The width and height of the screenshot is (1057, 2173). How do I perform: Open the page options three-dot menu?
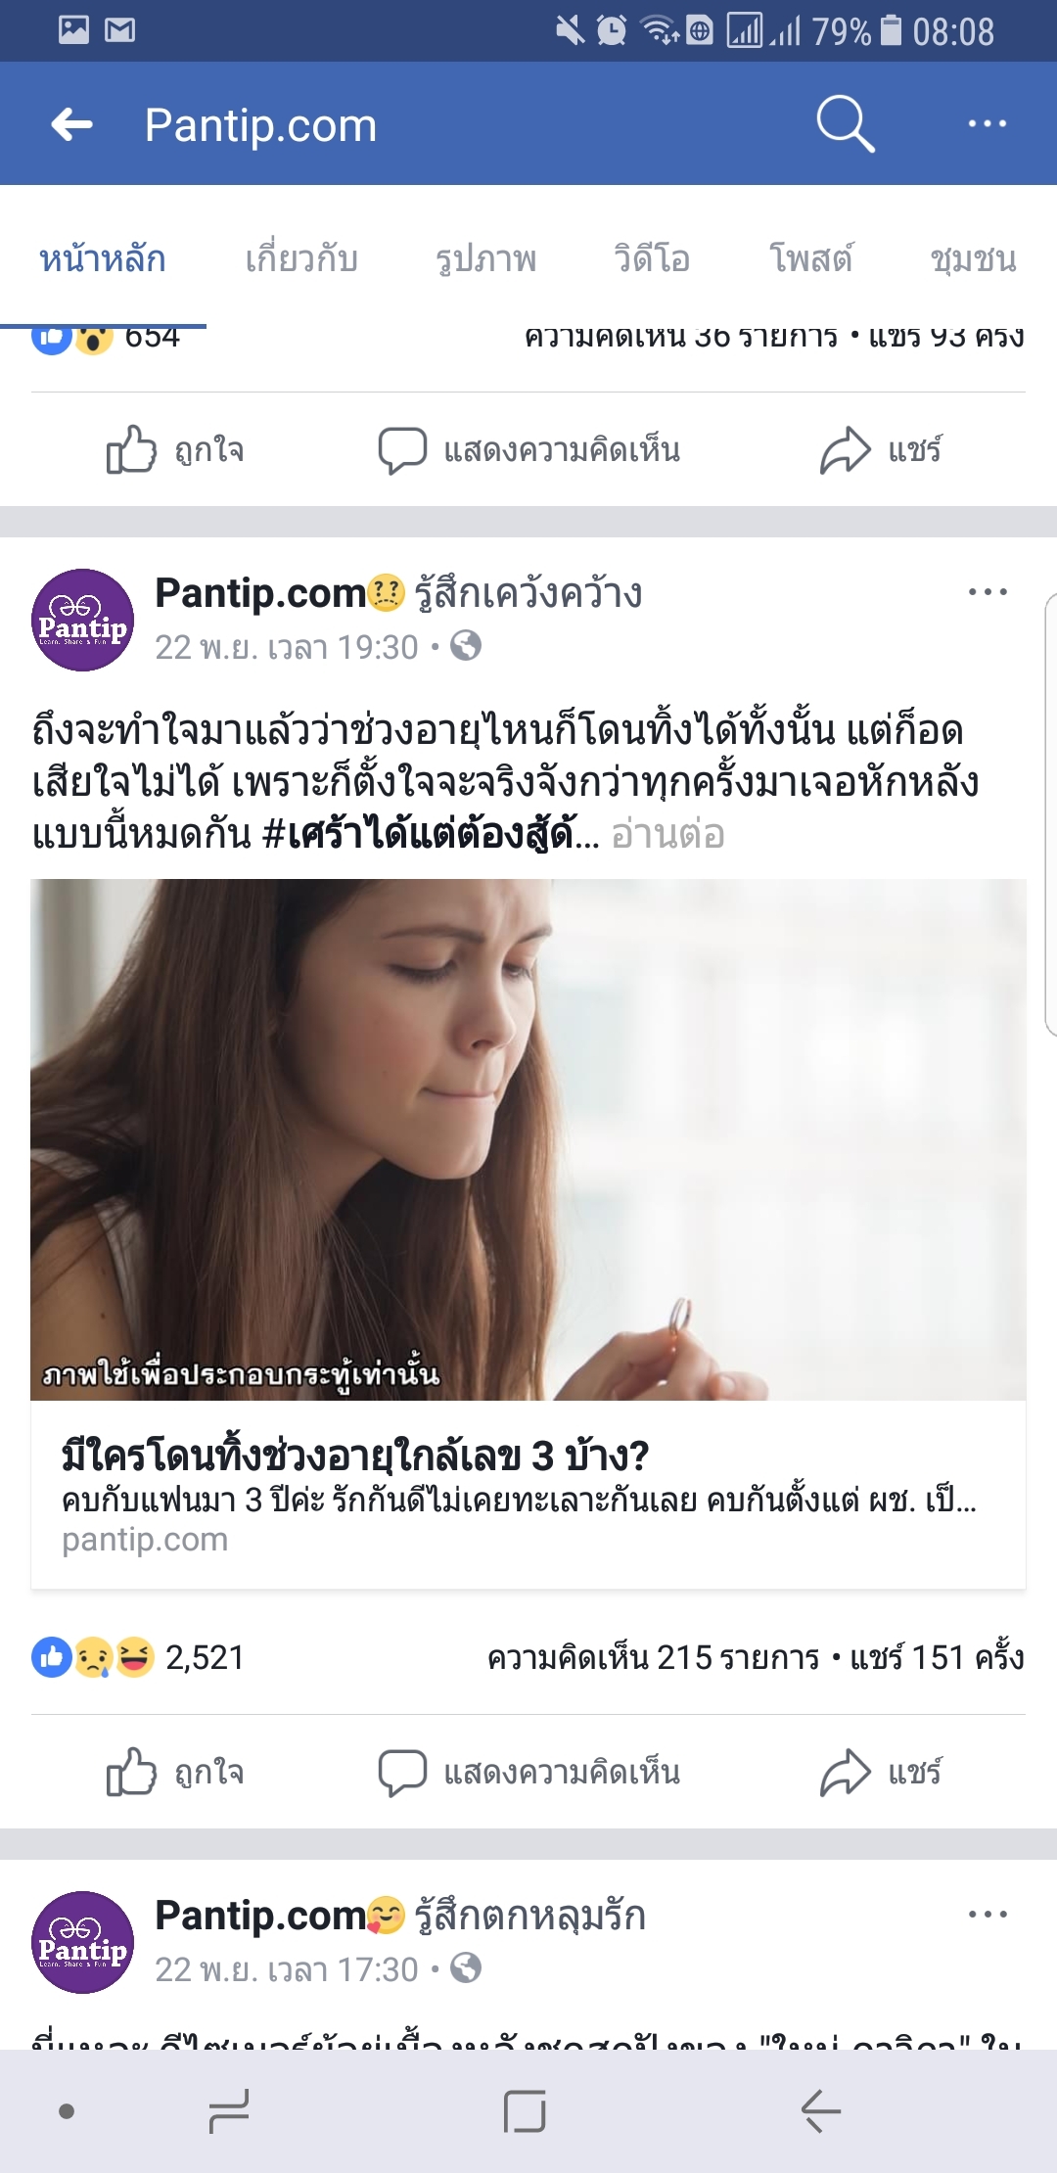coord(987,123)
